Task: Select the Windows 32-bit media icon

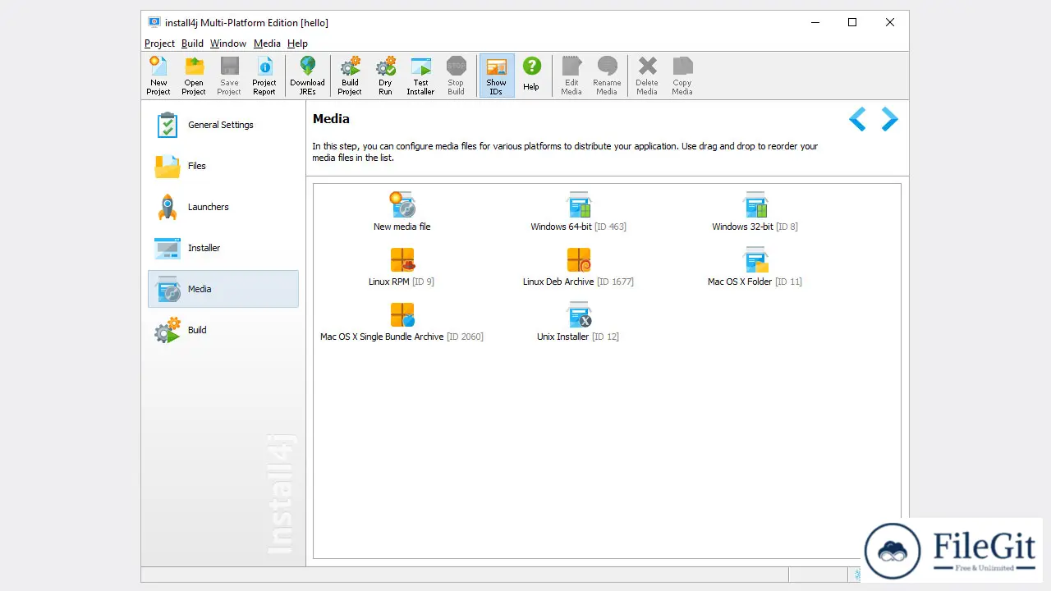Action: tap(755, 204)
